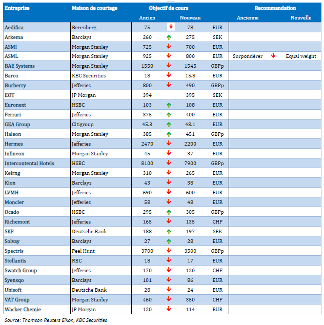Click the Hermes company name cell

[14, 144]
